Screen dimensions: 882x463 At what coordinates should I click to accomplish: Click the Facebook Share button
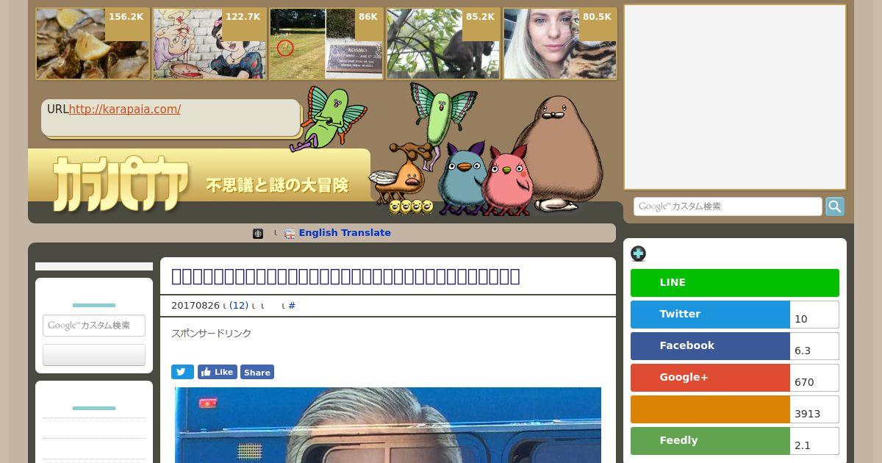[x=257, y=372]
